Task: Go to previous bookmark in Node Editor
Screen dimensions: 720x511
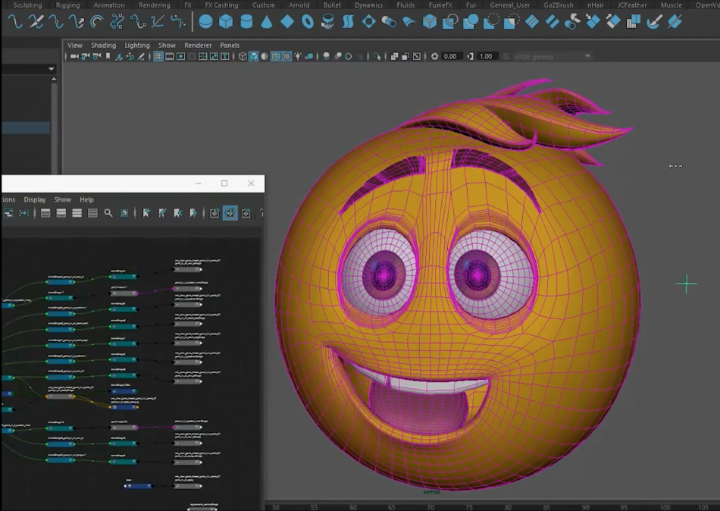Action: pyautogui.click(x=177, y=213)
